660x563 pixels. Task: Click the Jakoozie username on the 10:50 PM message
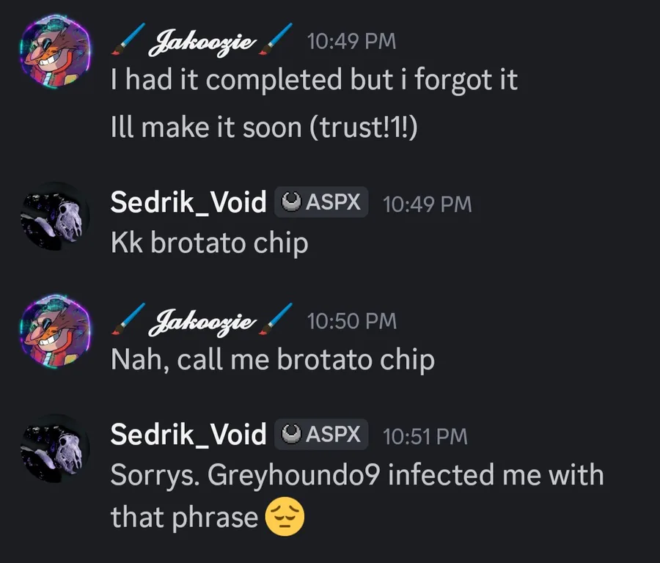pyautogui.click(x=202, y=320)
